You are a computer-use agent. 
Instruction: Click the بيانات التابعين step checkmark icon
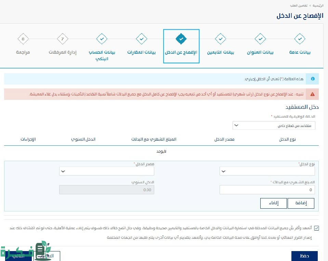(221, 39)
